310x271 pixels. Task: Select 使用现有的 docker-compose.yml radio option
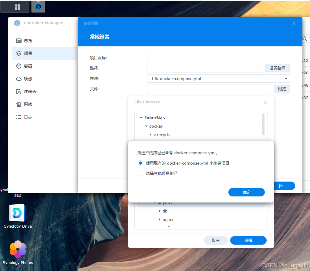pos(140,163)
